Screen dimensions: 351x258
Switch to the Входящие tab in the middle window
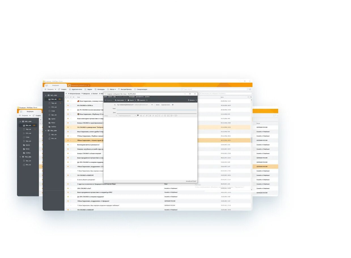tap(55, 85)
